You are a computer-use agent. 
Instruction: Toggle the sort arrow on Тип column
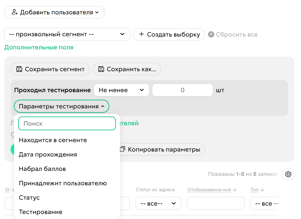[x=262, y=189]
